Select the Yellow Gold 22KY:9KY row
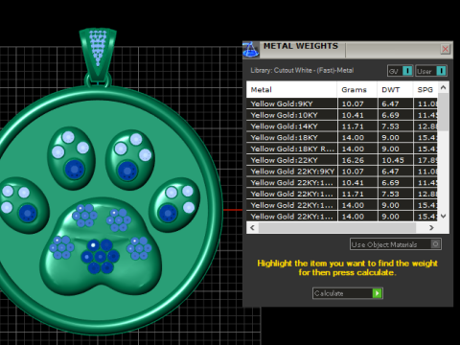Image resolution: width=460 pixels, height=345 pixels. pyautogui.click(x=342, y=172)
